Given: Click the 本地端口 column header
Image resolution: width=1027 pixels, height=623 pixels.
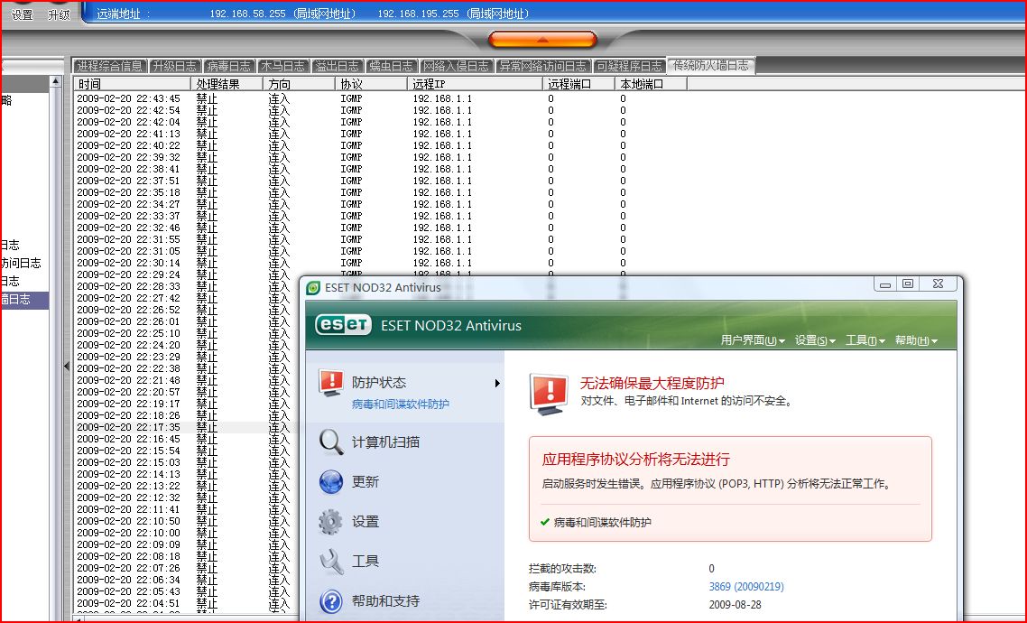Looking at the screenshot, I should (651, 84).
